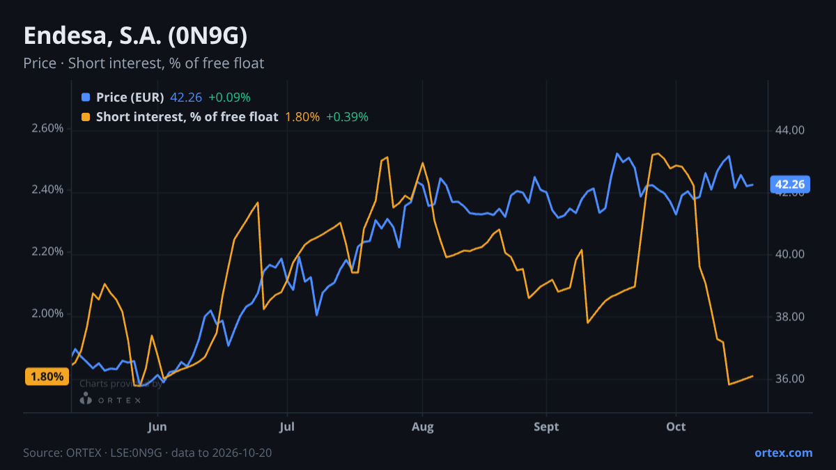The height and width of the screenshot is (470, 836).
Task: Click the legend price value 42.26
Action: (186, 97)
